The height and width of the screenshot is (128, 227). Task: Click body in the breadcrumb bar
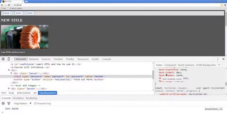click(11, 93)
